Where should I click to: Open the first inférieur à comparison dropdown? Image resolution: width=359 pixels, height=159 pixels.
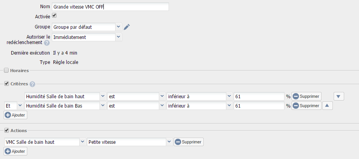coord(199,97)
